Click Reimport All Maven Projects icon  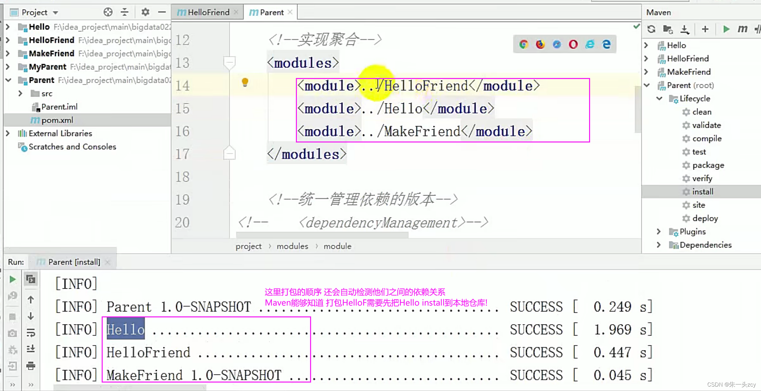(652, 29)
